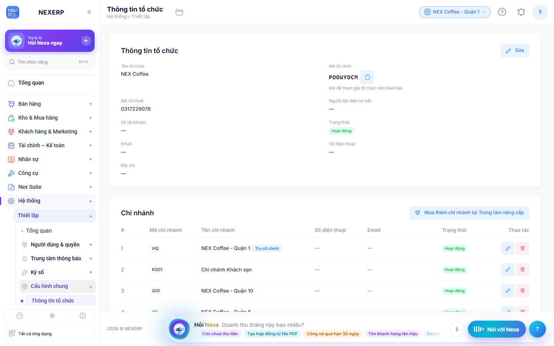Image resolution: width=554 pixels, height=346 pixels.
Task: Expand Người dùng & quyền submenu
Action: point(57,245)
